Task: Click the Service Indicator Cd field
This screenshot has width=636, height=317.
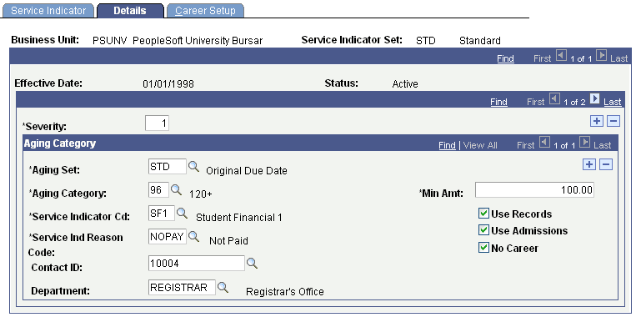Action: coord(162,213)
